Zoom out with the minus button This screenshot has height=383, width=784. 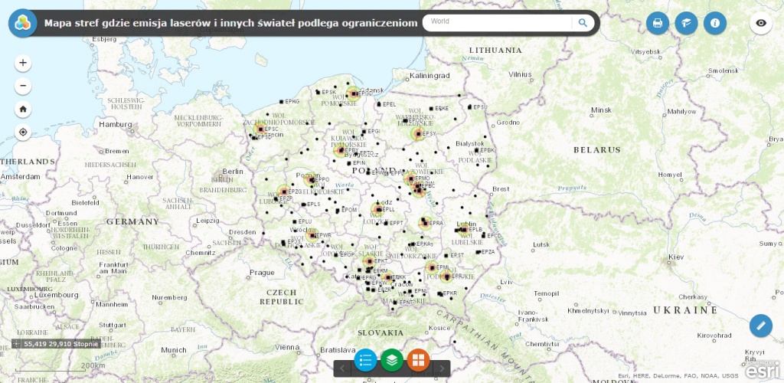point(22,86)
